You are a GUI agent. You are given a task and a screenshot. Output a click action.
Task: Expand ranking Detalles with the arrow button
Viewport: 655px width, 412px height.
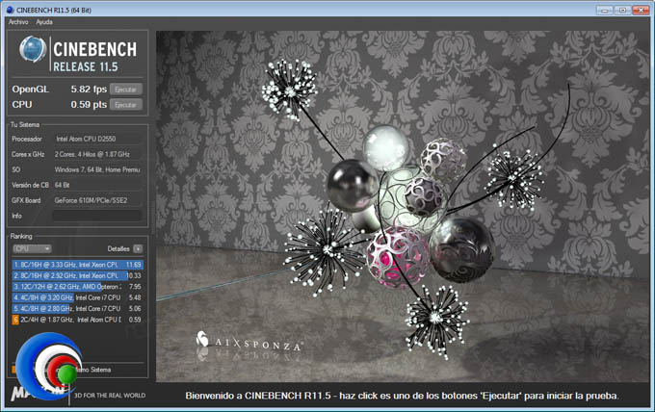point(138,248)
